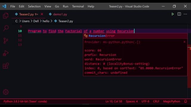Select the Python 3.8.3 interpreter in status bar
Viewport: 191px width, 107px height.
coord(25,101)
